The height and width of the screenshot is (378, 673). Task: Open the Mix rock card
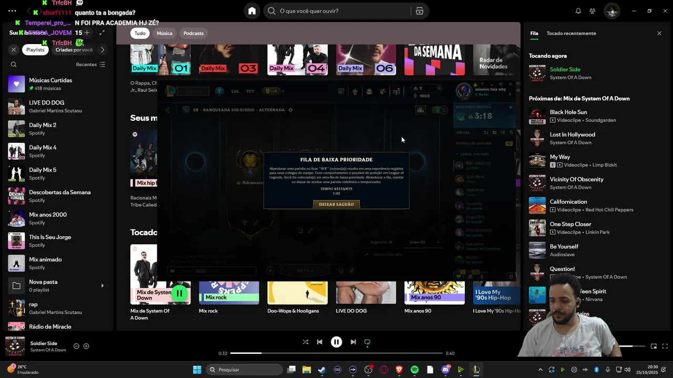tap(229, 293)
